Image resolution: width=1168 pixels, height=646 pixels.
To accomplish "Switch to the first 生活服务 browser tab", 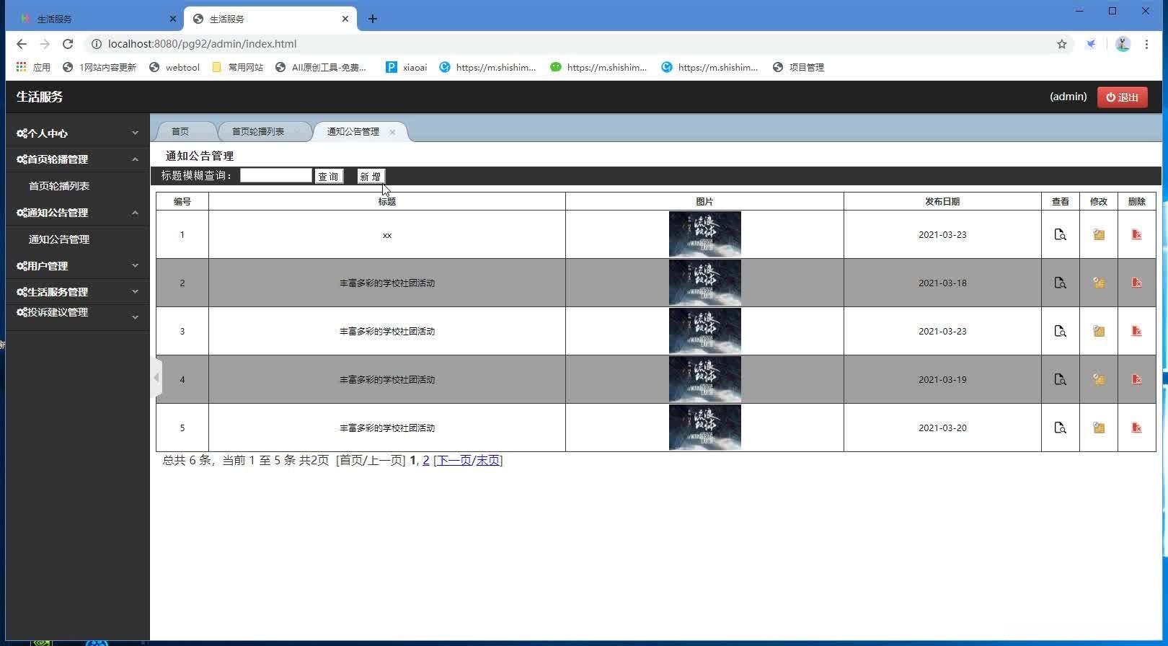I will click(x=94, y=19).
